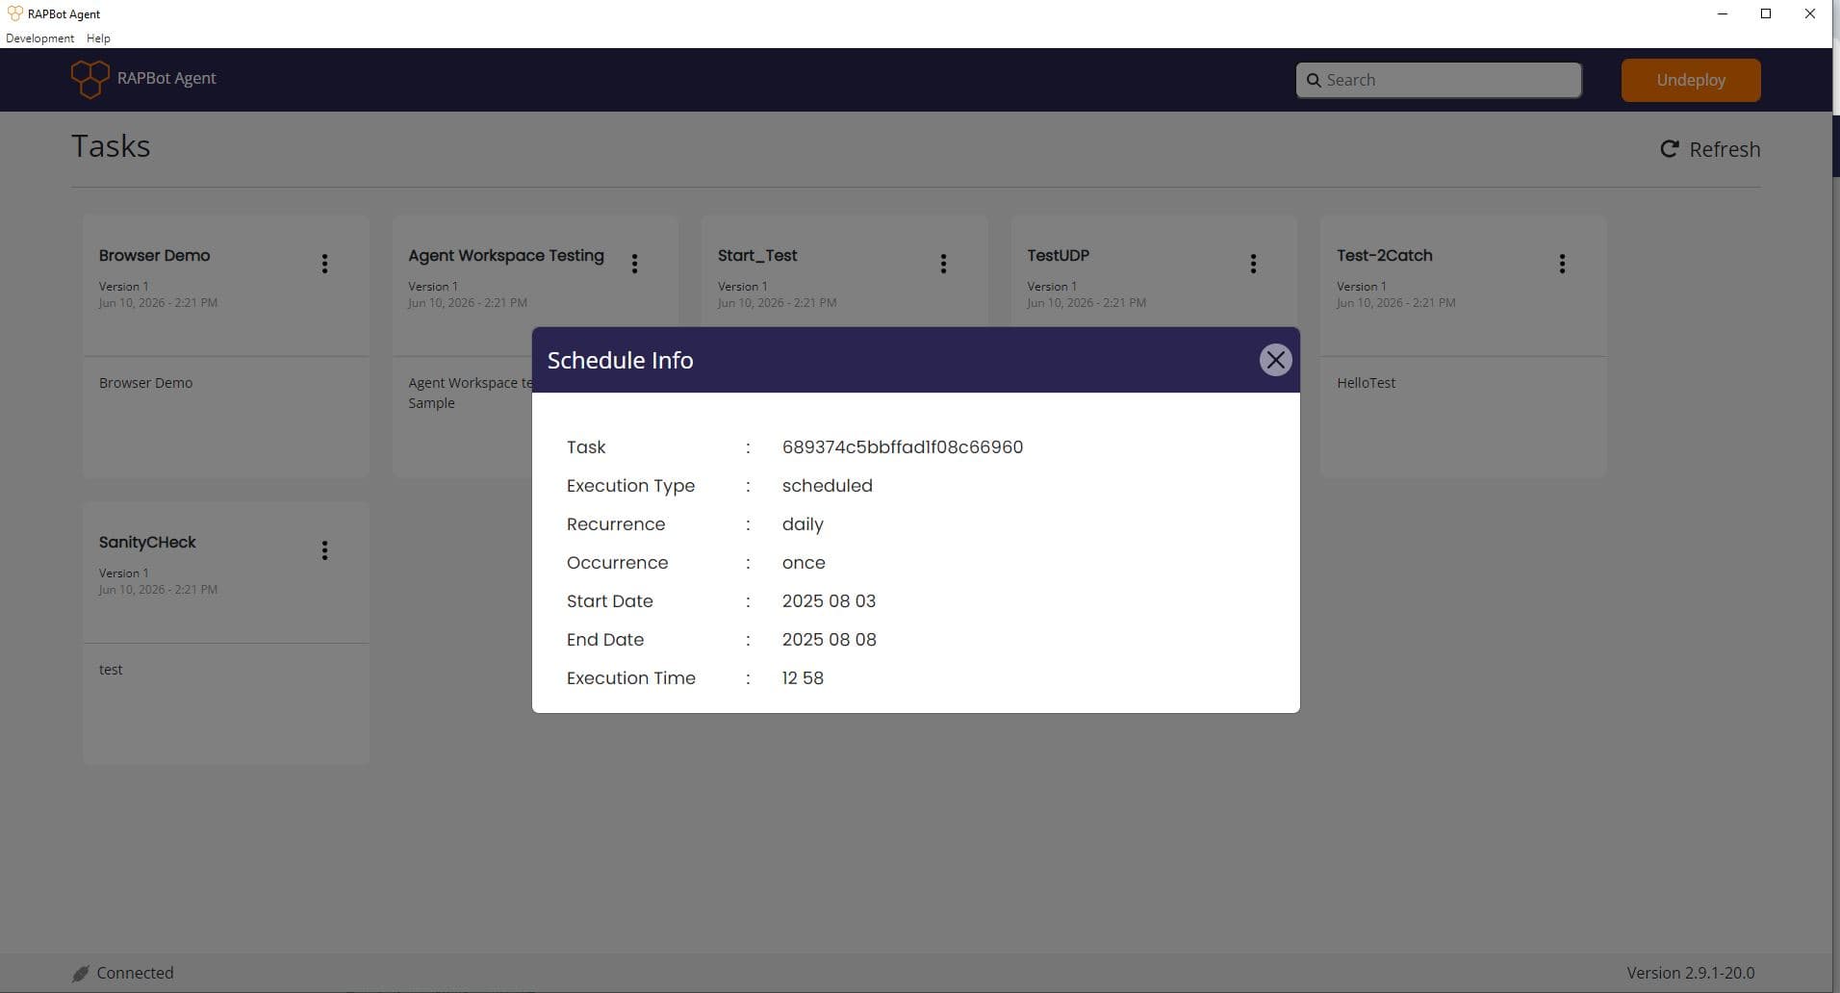Image resolution: width=1840 pixels, height=993 pixels.
Task: Click the End Date value 2025 08 08
Action: pyautogui.click(x=829, y=640)
